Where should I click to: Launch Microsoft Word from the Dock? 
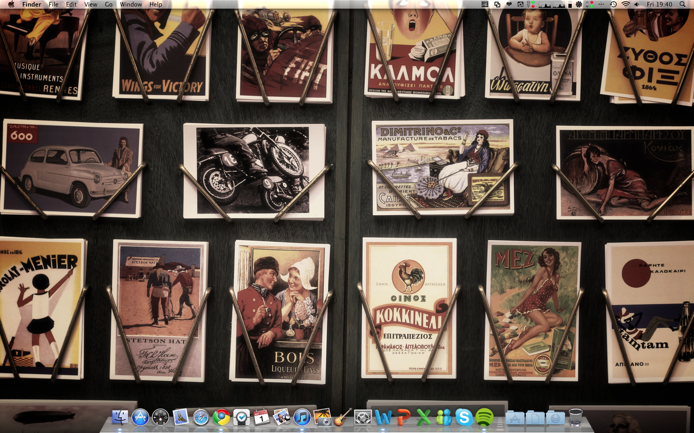[x=383, y=417]
